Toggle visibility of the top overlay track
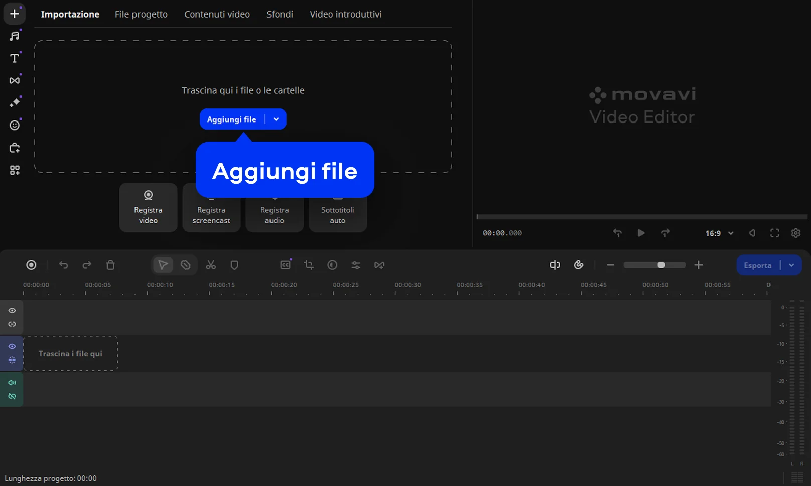 [12, 311]
